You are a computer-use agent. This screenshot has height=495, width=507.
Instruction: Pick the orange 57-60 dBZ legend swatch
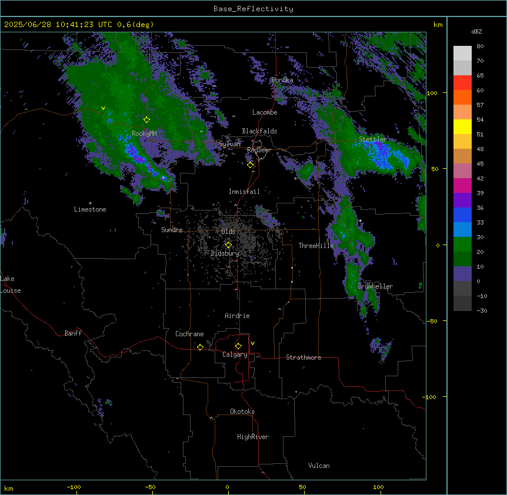462,97
